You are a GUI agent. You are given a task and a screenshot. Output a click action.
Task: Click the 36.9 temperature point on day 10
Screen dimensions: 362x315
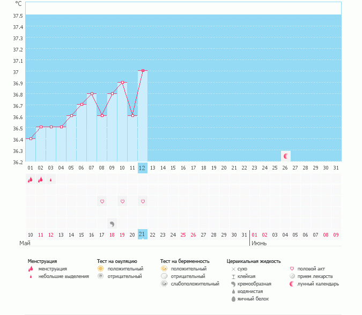122,82
